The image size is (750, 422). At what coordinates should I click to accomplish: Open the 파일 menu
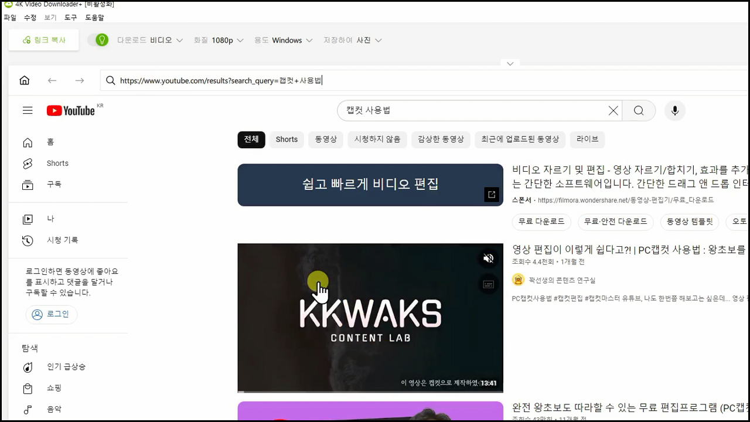tap(10, 18)
